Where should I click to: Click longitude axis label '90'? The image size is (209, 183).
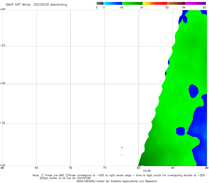pyautogui.click(x=207, y=168)
